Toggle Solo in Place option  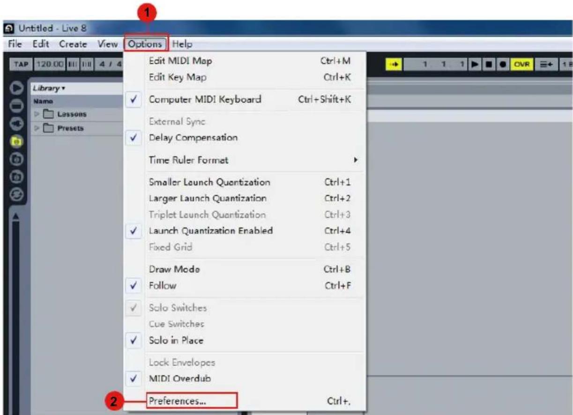click(x=245, y=340)
